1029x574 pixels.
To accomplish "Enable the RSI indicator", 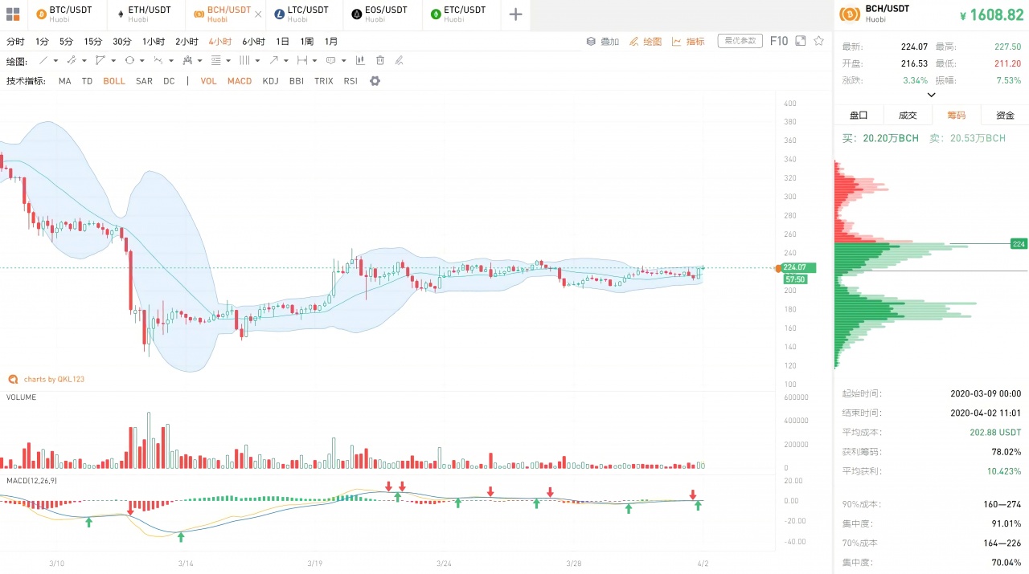I will click(x=351, y=81).
